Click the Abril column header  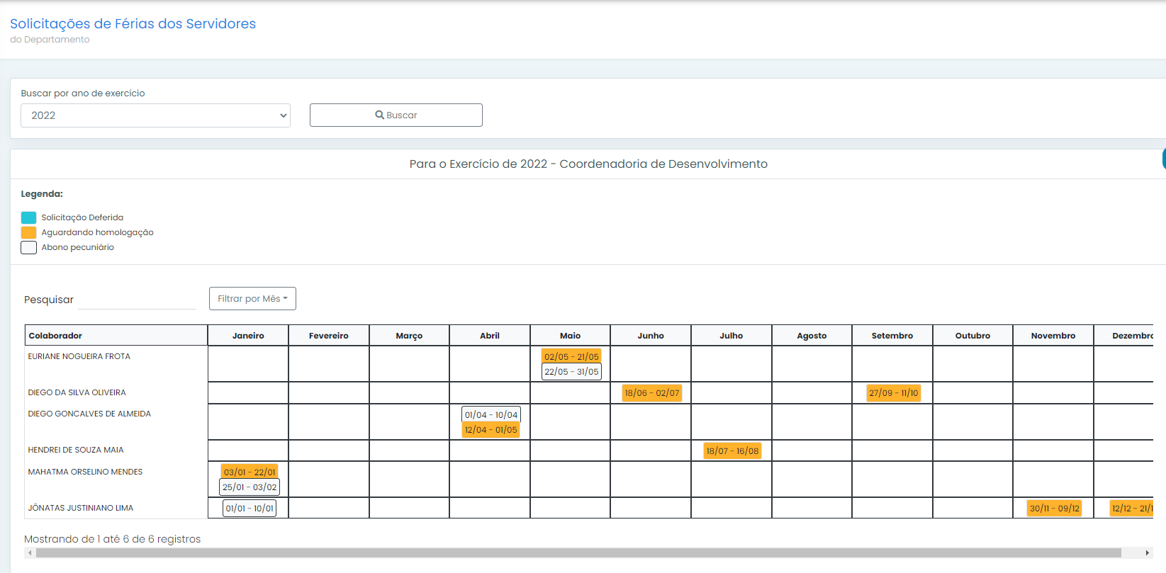click(490, 336)
